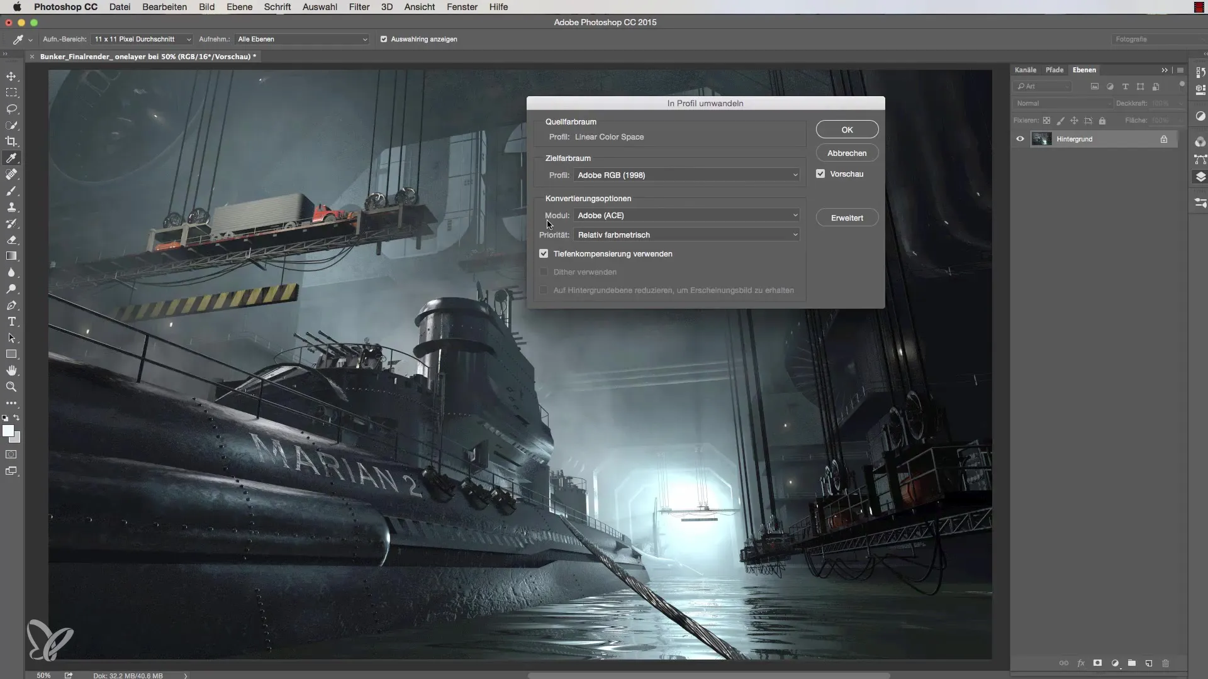The image size is (1208, 679).
Task: Select the History Brush tool
Action: pyautogui.click(x=11, y=223)
